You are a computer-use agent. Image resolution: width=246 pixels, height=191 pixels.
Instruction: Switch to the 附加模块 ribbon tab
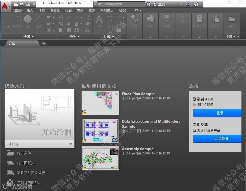(107, 10)
